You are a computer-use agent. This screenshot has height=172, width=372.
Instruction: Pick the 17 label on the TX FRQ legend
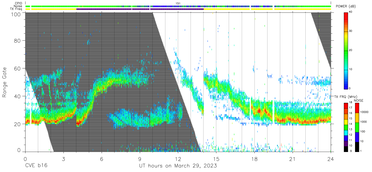pos(350,108)
